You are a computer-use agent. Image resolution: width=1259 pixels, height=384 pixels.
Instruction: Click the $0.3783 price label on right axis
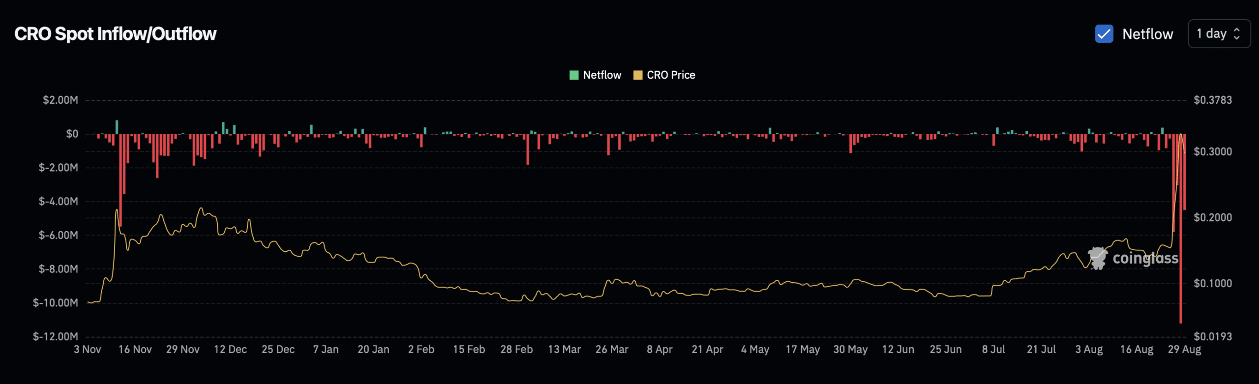click(x=1212, y=100)
